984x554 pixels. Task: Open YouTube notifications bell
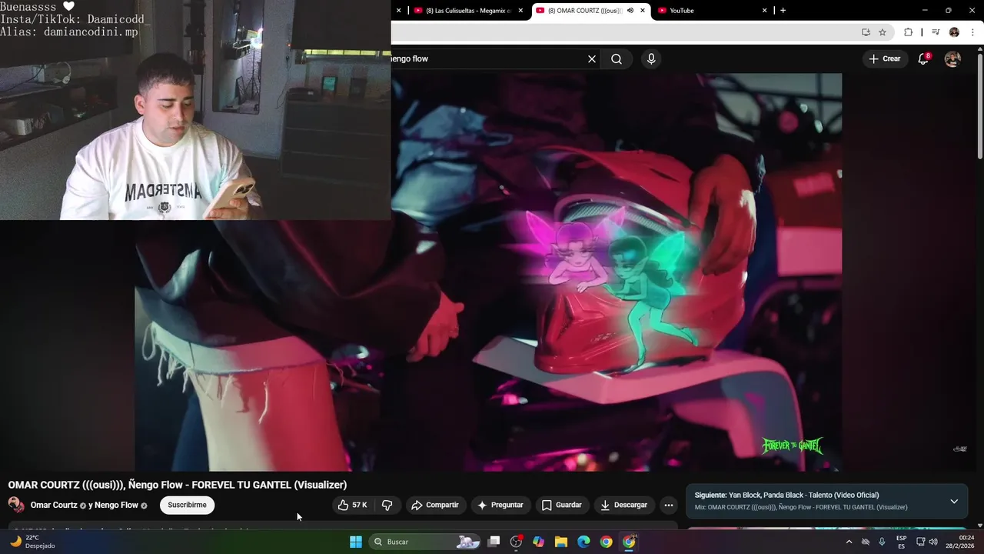[923, 58]
